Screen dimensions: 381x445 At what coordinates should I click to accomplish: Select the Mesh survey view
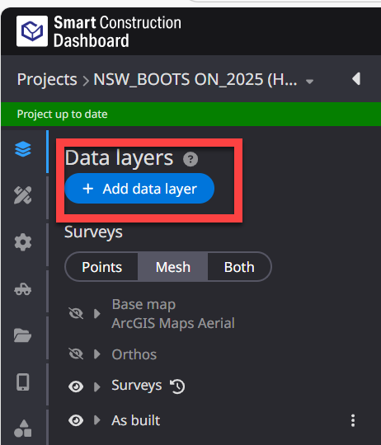(173, 267)
